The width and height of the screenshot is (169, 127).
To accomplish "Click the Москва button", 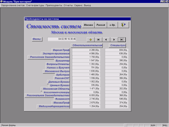I will [88, 25].
